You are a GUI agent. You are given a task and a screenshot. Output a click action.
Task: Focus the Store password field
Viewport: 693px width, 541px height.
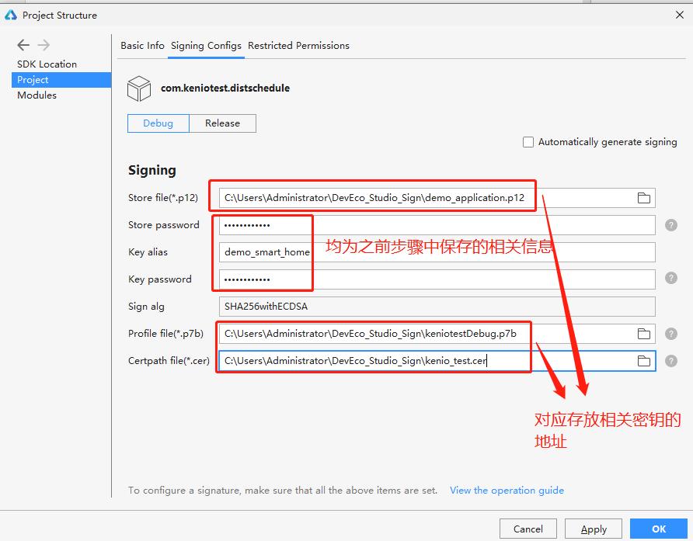pos(437,225)
